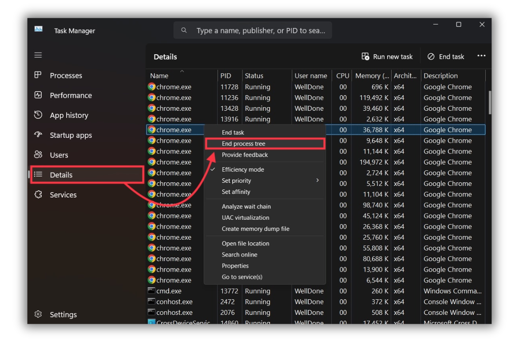Click icon of conhost.exe PID 2076
Image resolution: width=519 pixels, height=342 pixels.
(151, 312)
